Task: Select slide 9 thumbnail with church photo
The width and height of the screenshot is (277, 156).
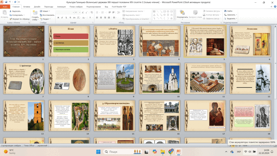Action: pyautogui.click(x=114, y=78)
